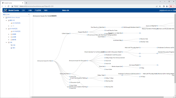This screenshot has height=98, width=176.
Task: Toggle the Voting Members node circle
Action: 70,74
